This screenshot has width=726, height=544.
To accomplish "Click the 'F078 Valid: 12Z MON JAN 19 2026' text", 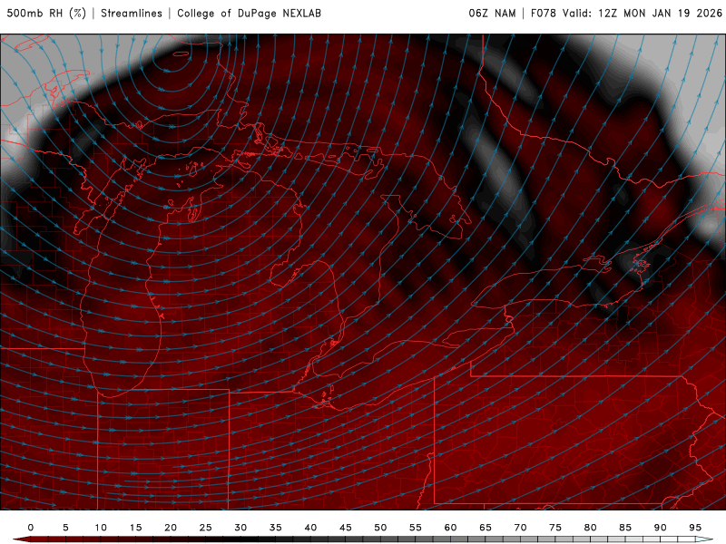I will coord(626,14).
